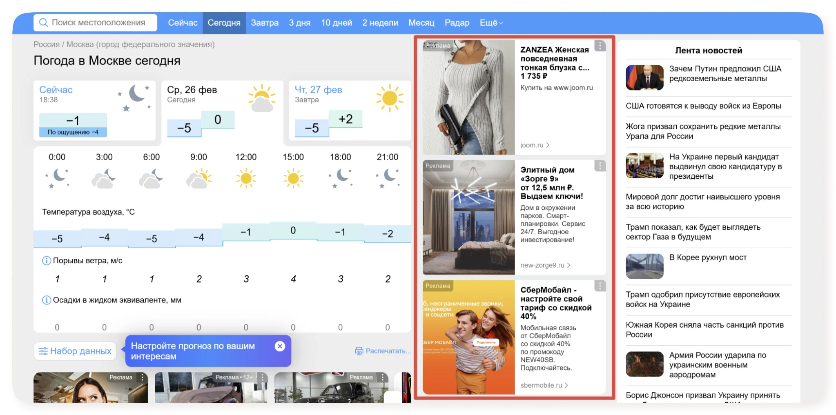Open the Радар tab
836x415 pixels.
click(457, 23)
